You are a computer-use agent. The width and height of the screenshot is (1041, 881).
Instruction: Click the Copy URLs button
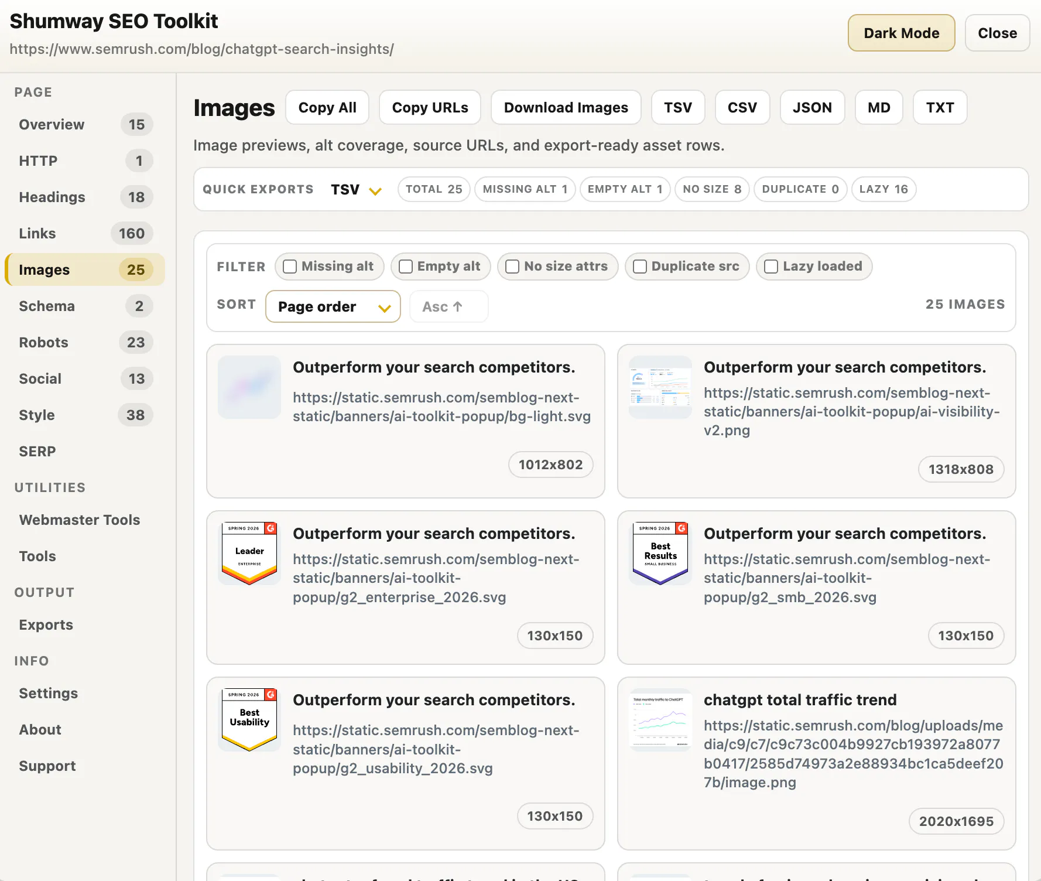(430, 107)
